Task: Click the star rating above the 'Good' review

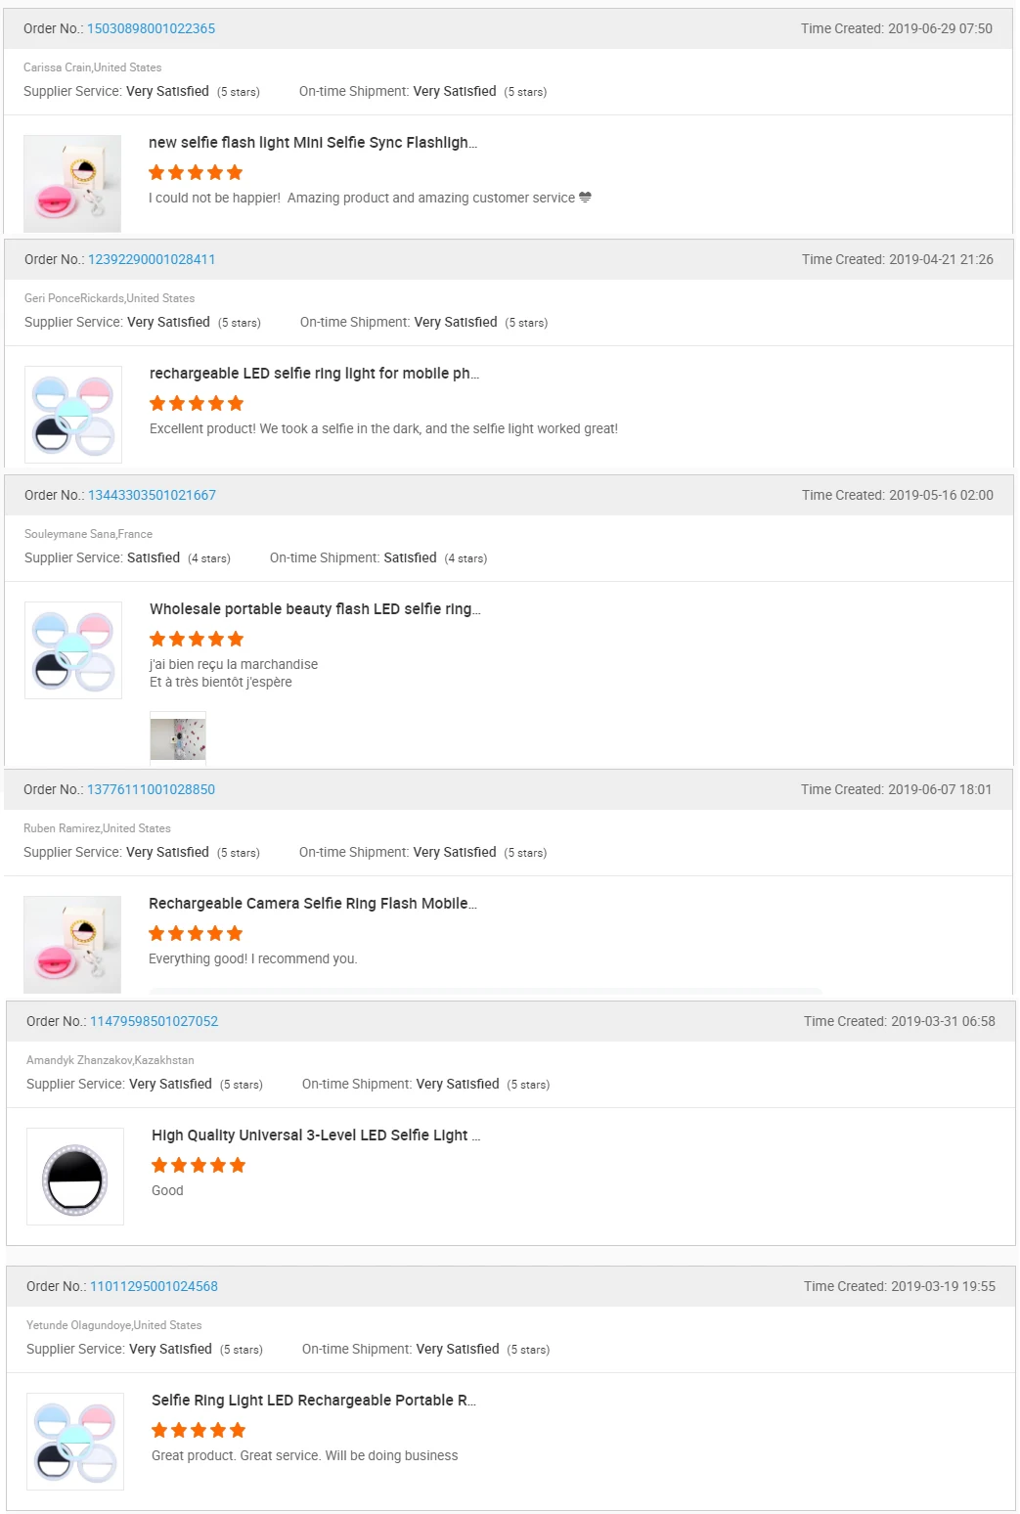Action: point(199,1165)
